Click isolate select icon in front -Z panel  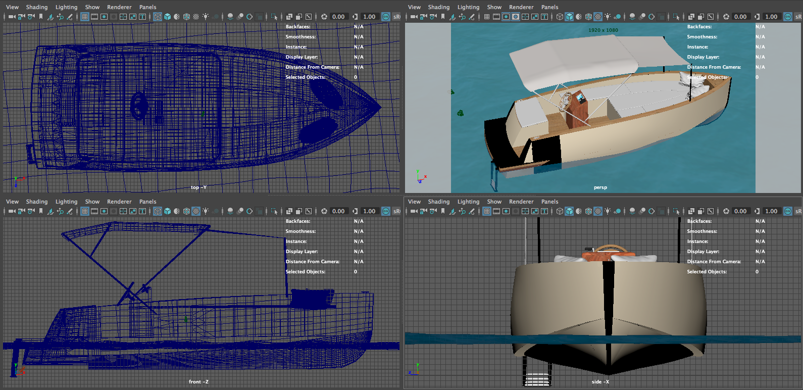point(274,211)
